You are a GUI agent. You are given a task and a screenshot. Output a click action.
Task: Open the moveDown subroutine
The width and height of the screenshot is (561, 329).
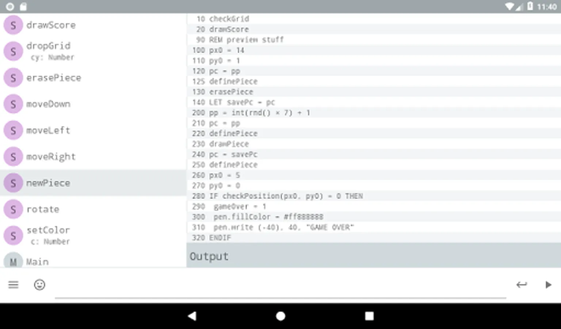point(48,104)
